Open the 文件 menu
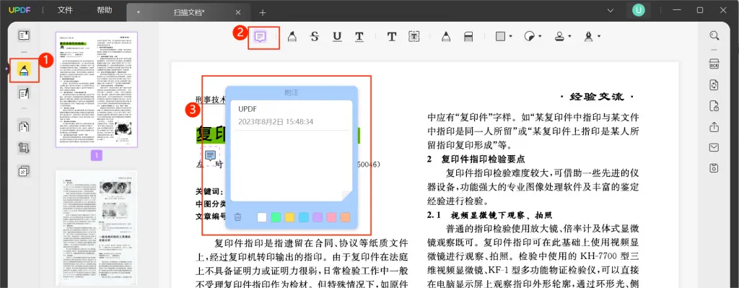 click(65, 10)
